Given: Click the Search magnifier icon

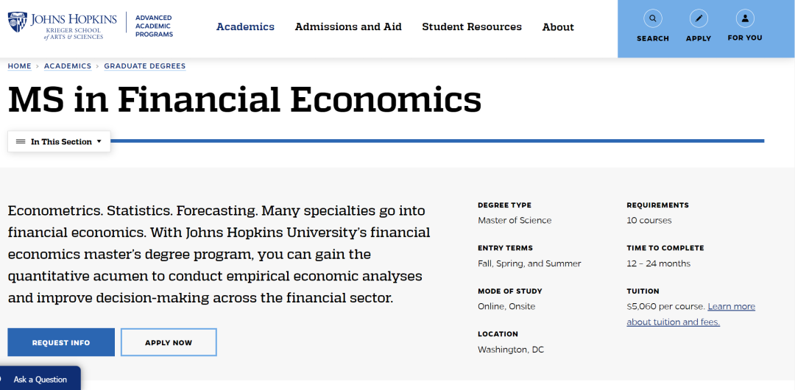Looking at the screenshot, I should pyautogui.click(x=652, y=19).
